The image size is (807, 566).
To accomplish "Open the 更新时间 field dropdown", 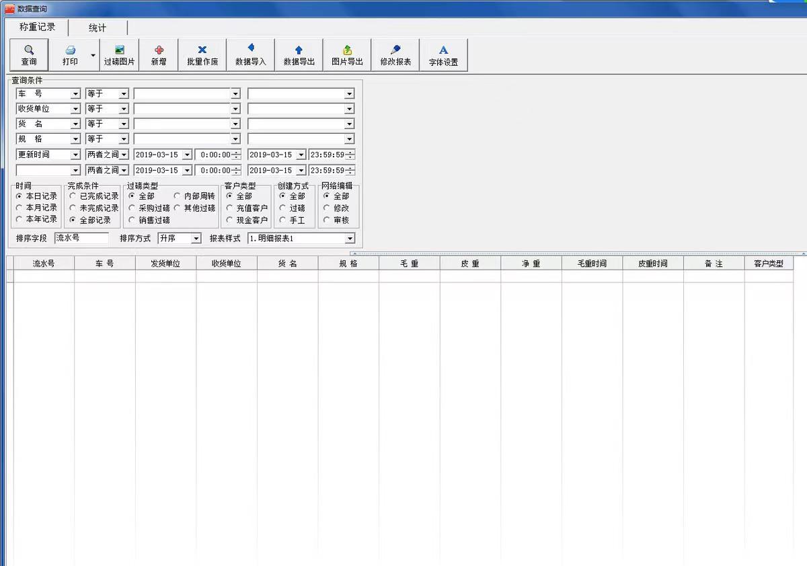I will pyautogui.click(x=75, y=155).
